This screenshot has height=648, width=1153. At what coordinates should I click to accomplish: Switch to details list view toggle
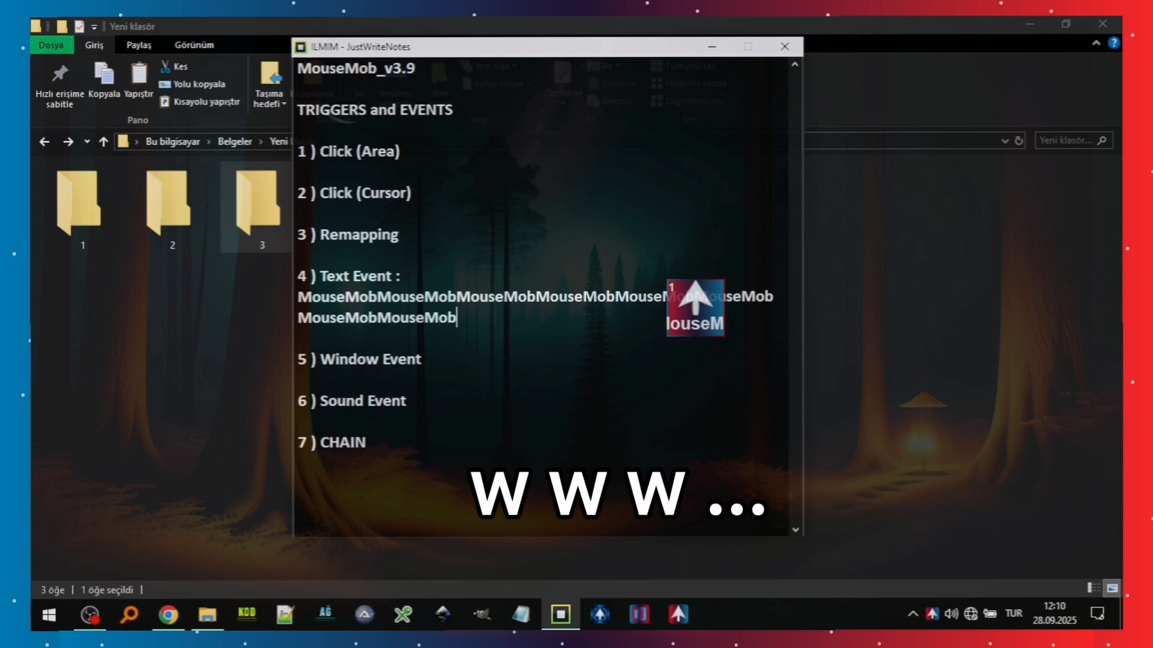(x=1094, y=588)
